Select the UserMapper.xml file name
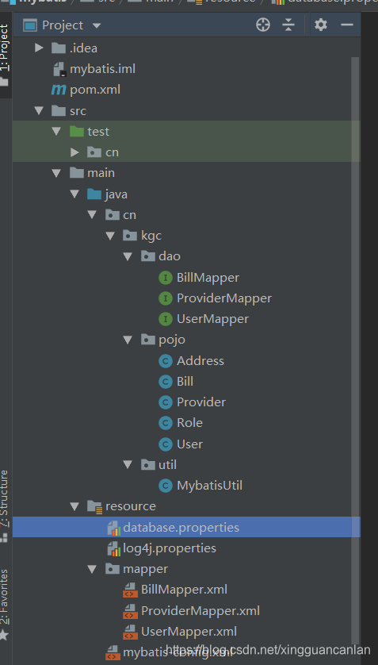The image size is (378, 665). [189, 632]
